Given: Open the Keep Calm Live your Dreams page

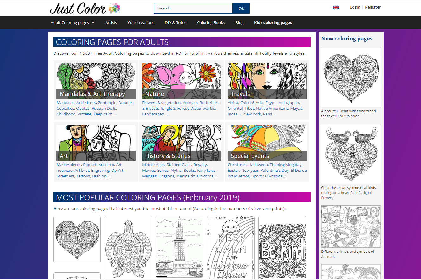Looking at the screenshot, I should (231, 247).
